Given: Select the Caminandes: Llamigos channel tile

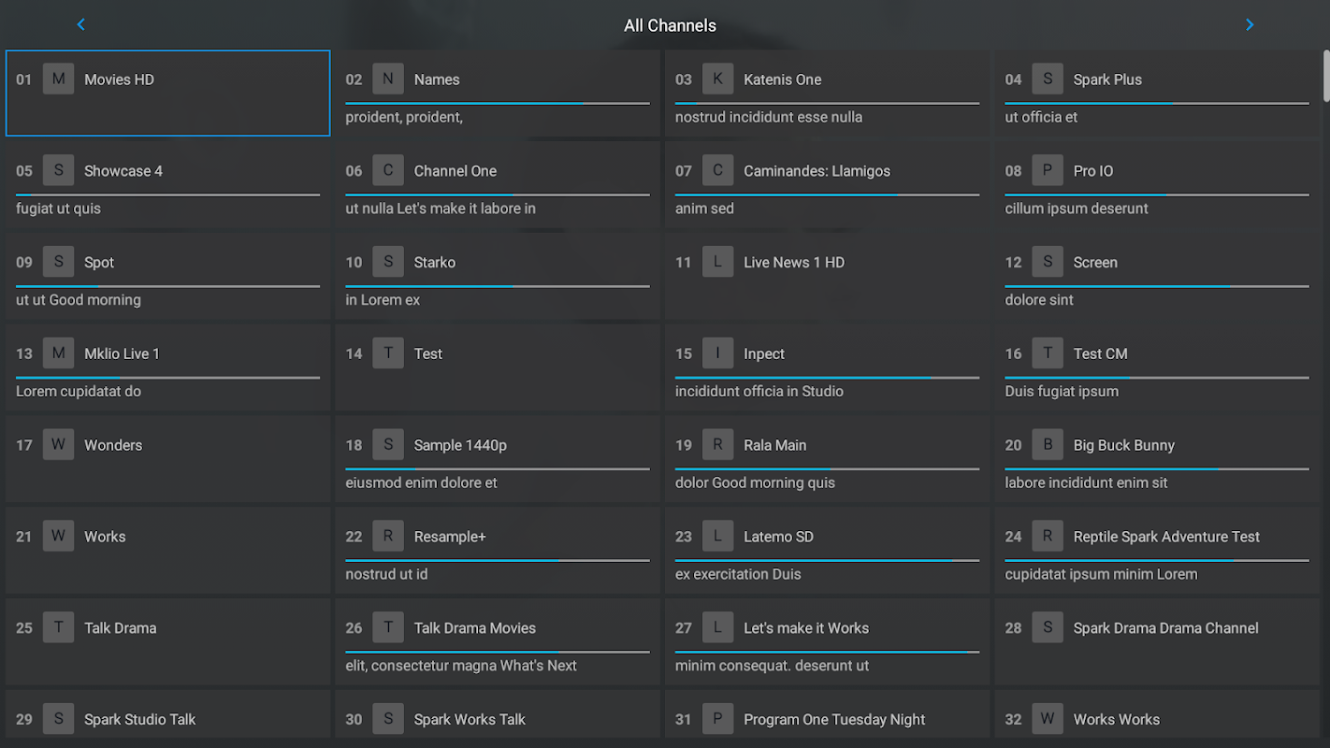Looking at the screenshot, I should (x=827, y=184).
